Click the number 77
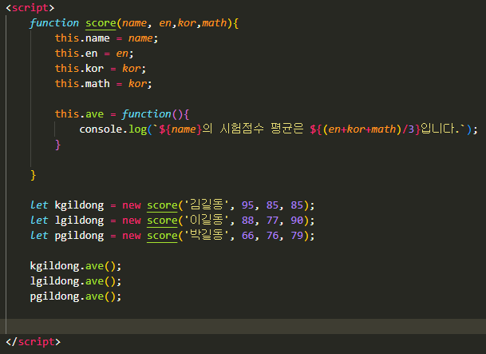The height and width of the screenshot is (354, 486). [272, 221]
